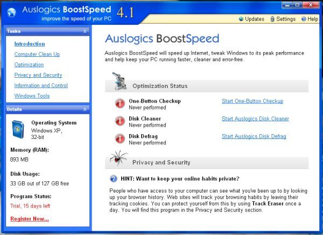Click the Auslogics BoostSpeed main heading
323x235 pixels.
162,39
